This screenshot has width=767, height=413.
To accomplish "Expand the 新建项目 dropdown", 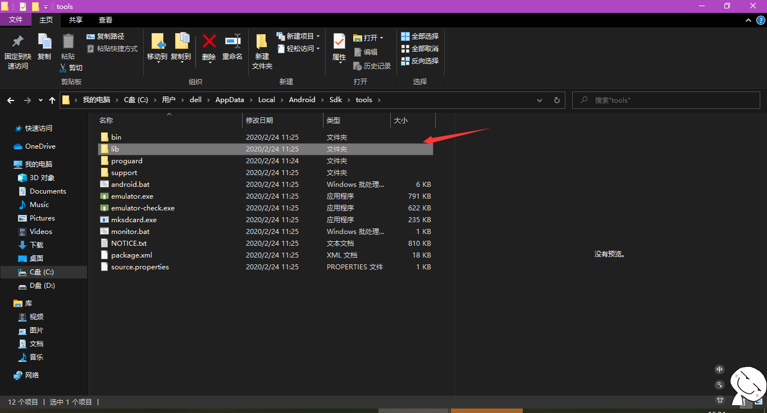I will pyautogui.click(x=317, y=36).
